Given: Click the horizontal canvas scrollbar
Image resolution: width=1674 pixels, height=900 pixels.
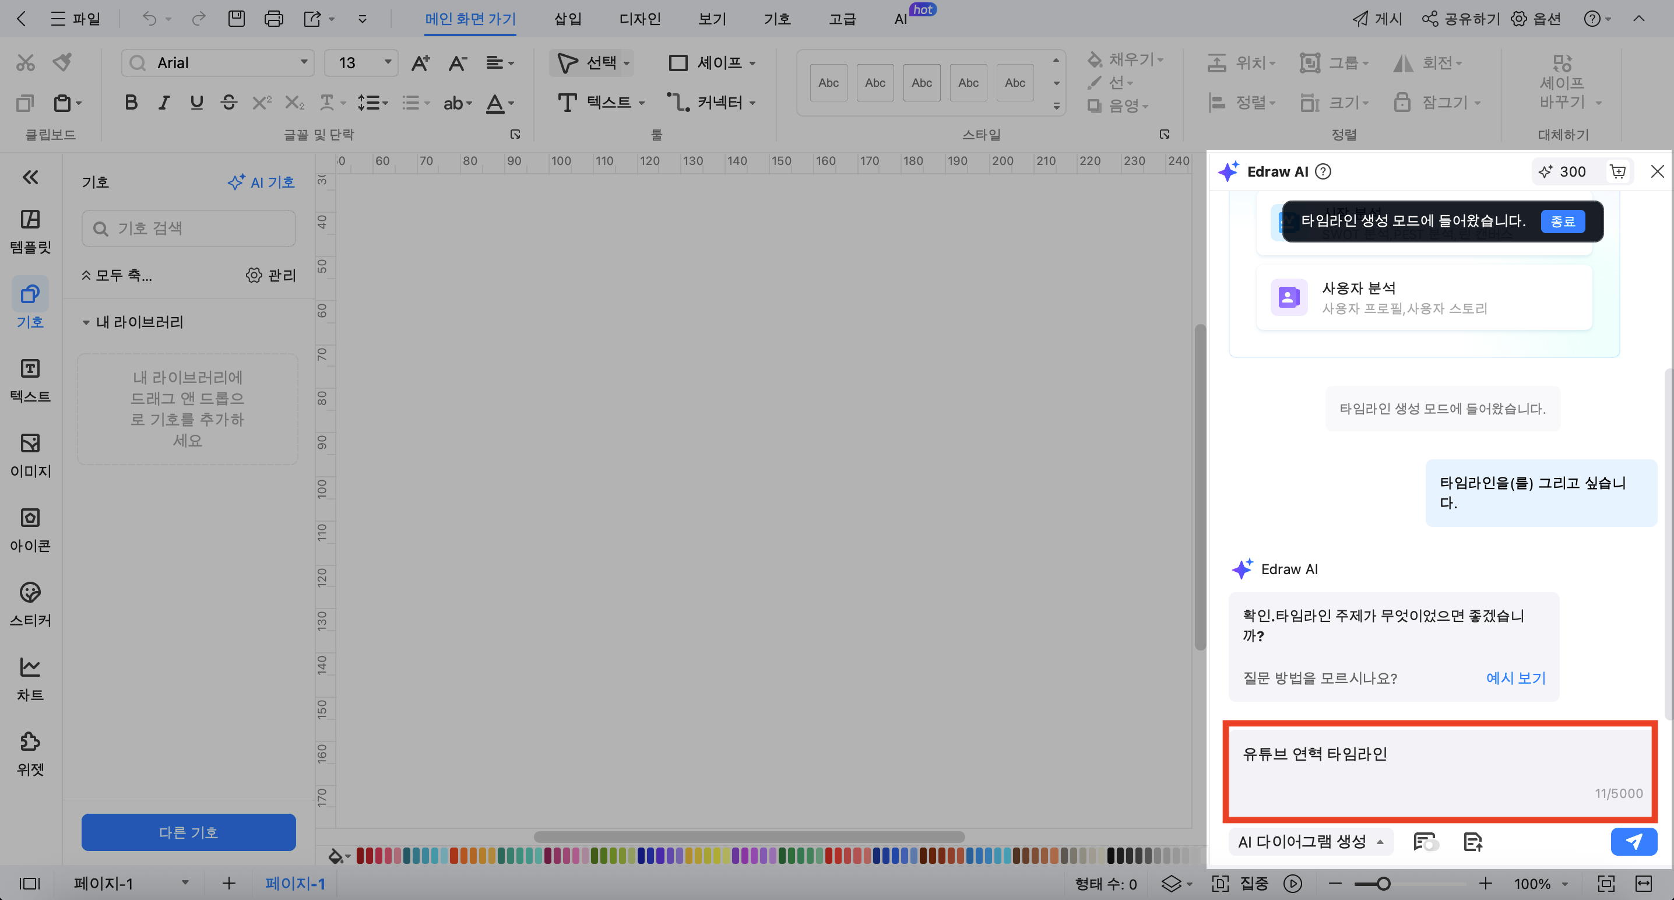Looking at the screenshot, I should pos(748,836).
